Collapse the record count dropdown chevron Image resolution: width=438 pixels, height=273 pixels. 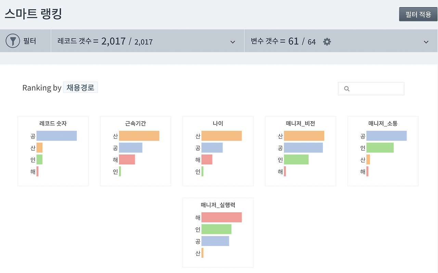[x=232, y=41]
